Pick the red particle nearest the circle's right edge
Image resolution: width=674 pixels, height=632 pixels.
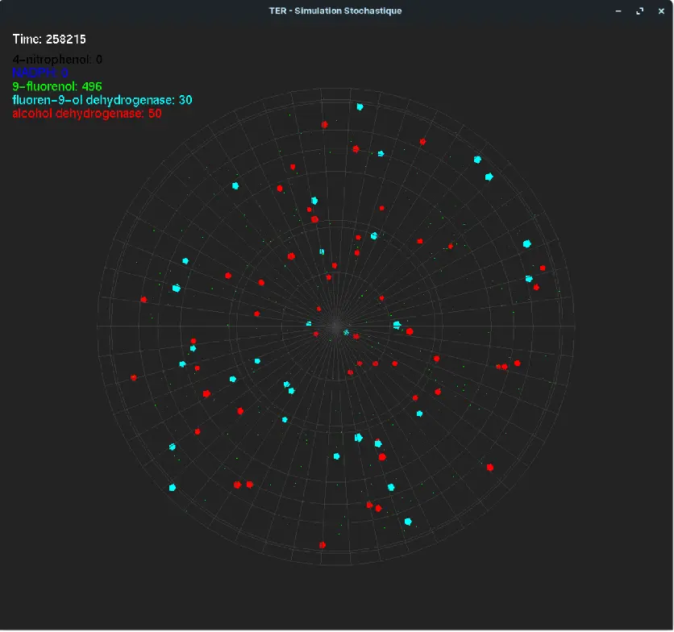543,268
